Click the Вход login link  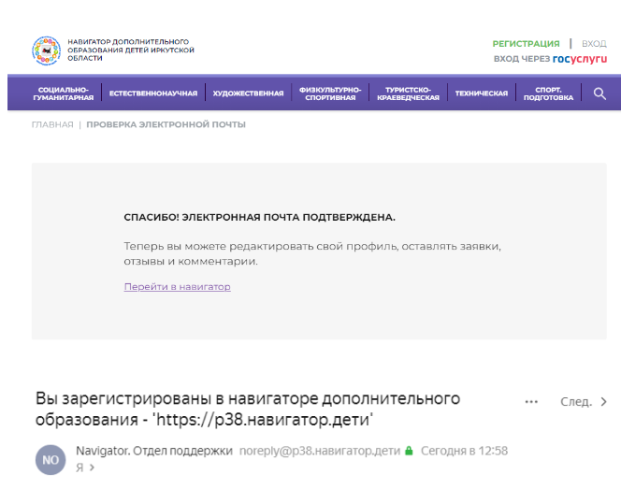pos(594,43)
